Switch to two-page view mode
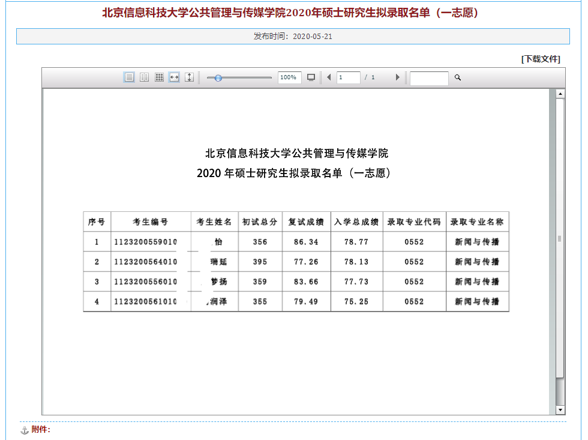 click(x=144, y=77)
